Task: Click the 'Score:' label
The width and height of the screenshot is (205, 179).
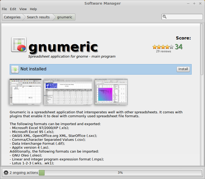Action: [183, 38]
